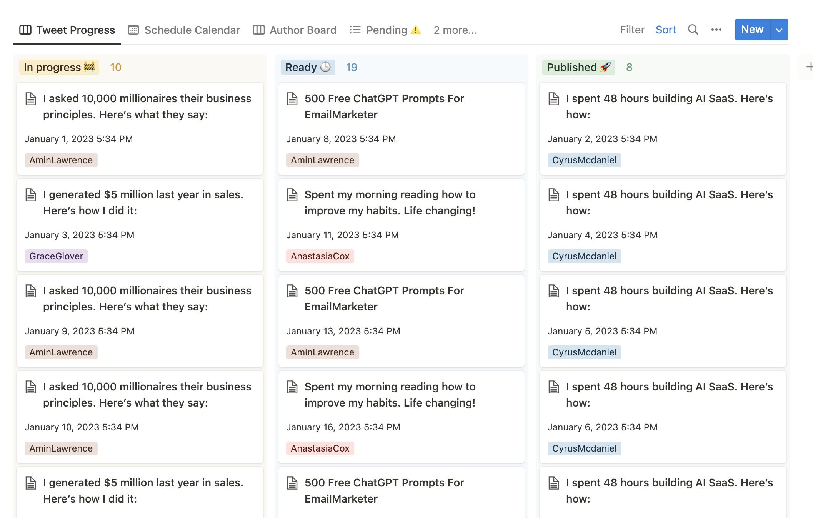Click AnastasiaCox tag on January 11 card
The image size is (813, 518).
coord(320,256)
